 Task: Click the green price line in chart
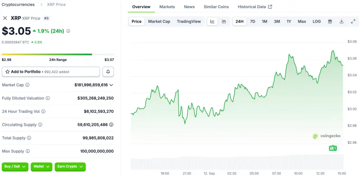(x=237, y=87)
